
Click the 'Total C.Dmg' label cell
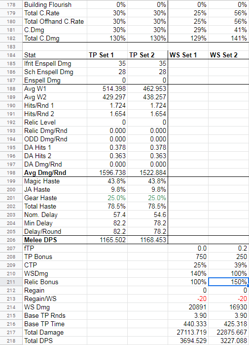click(55, 38)
